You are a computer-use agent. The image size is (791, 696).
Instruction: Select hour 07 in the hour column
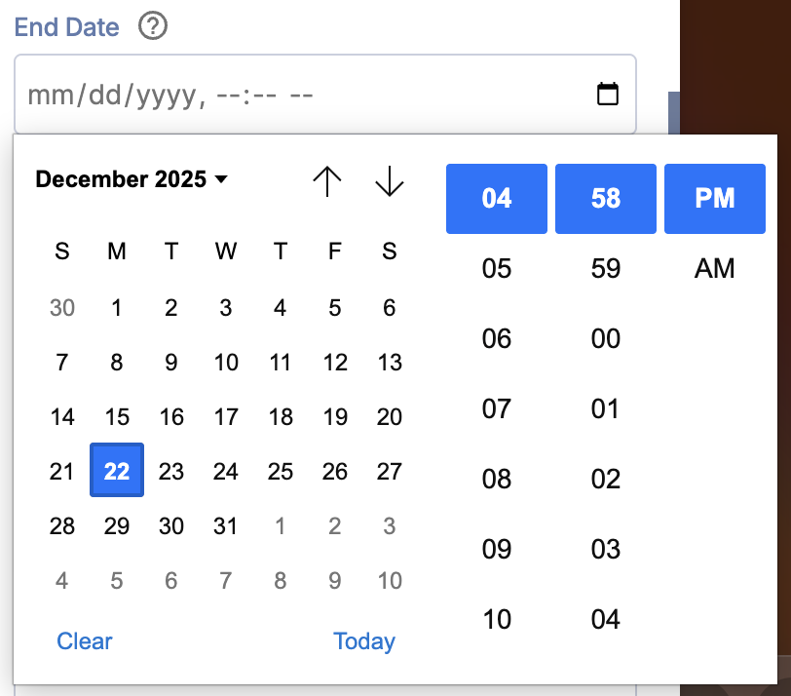click(497, 408)
